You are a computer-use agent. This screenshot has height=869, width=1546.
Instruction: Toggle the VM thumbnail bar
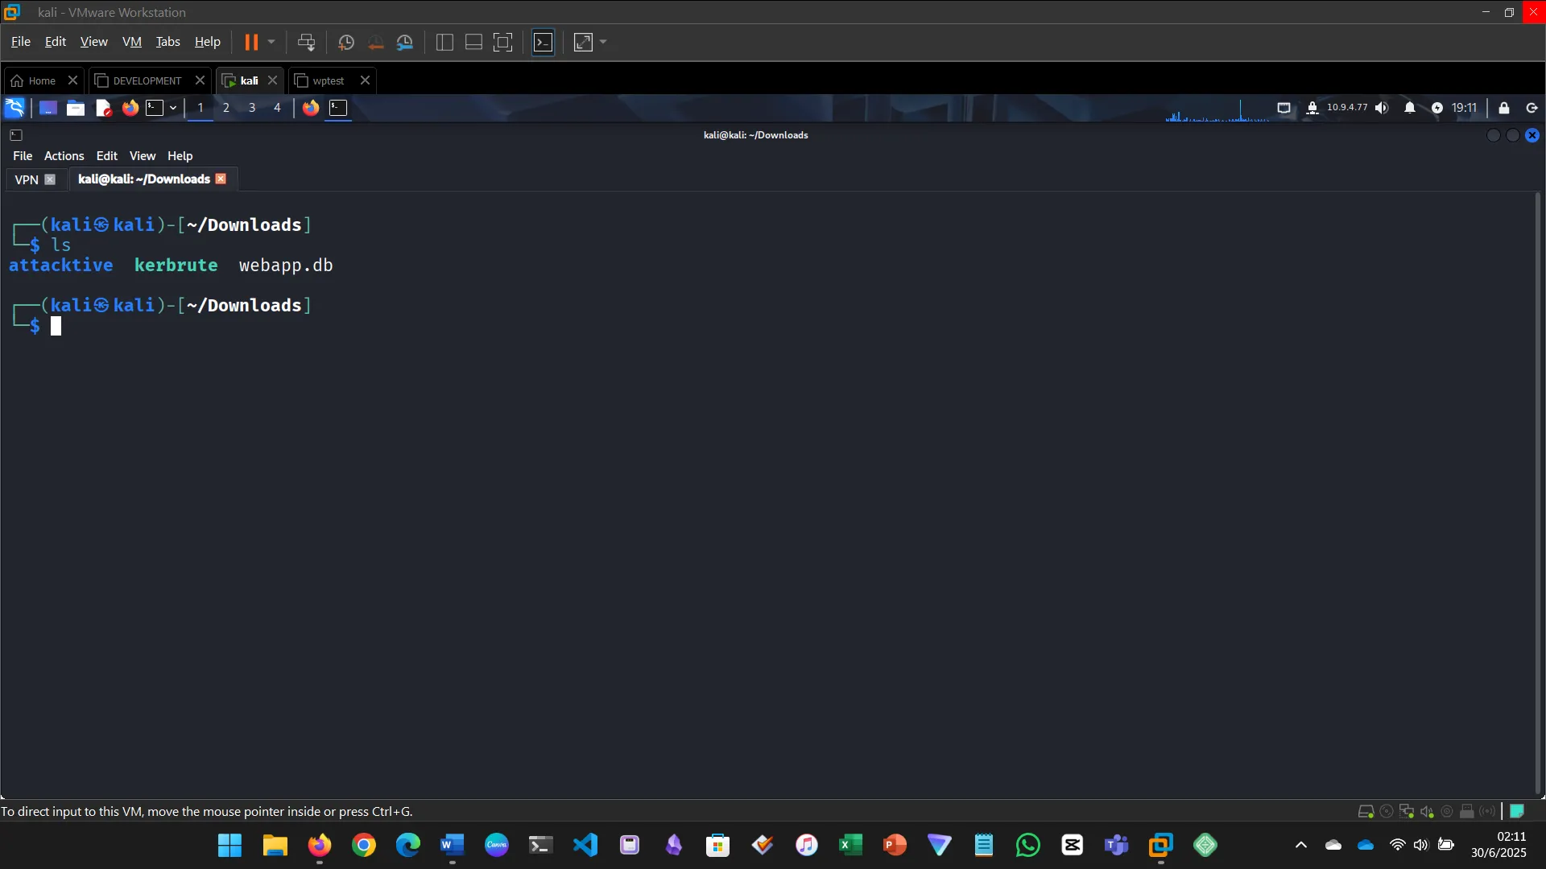[472, 42]
